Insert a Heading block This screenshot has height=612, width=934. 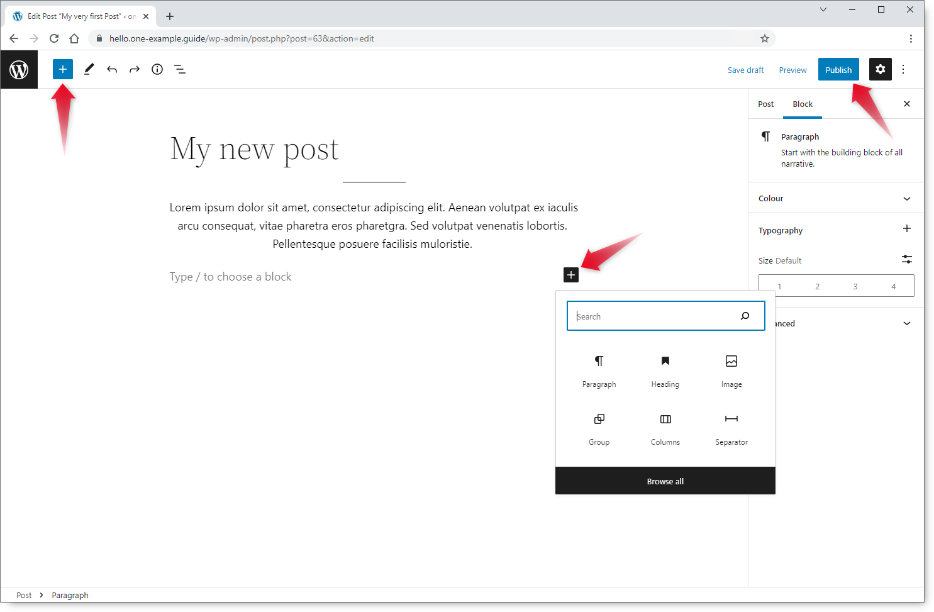coord(665,370)
